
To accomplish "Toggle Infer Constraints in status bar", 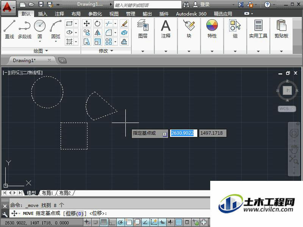I will pos(87,222).
